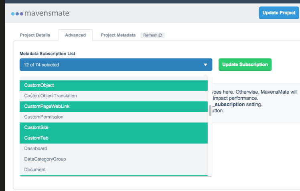Click the refresh arrows icon
This screenshot has height=191, width=300.
coord(160,35)
